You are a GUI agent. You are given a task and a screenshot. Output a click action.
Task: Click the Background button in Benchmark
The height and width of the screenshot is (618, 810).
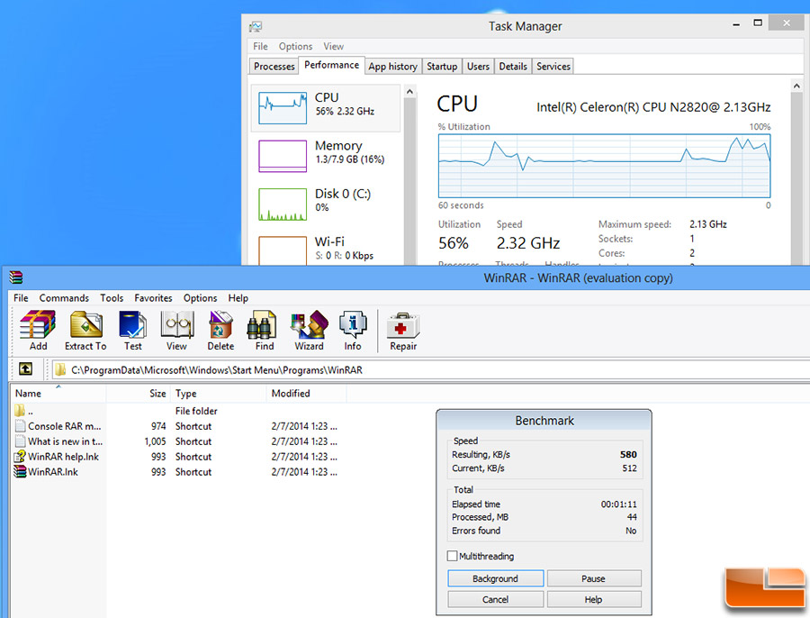[495, 578]
